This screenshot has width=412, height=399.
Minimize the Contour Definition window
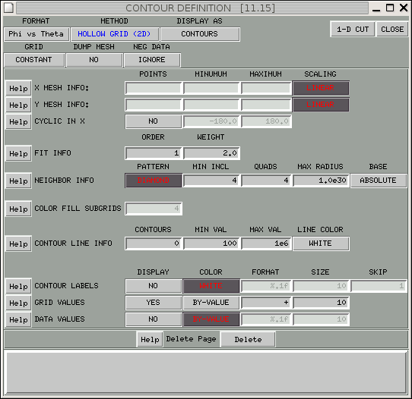point(376,8)
